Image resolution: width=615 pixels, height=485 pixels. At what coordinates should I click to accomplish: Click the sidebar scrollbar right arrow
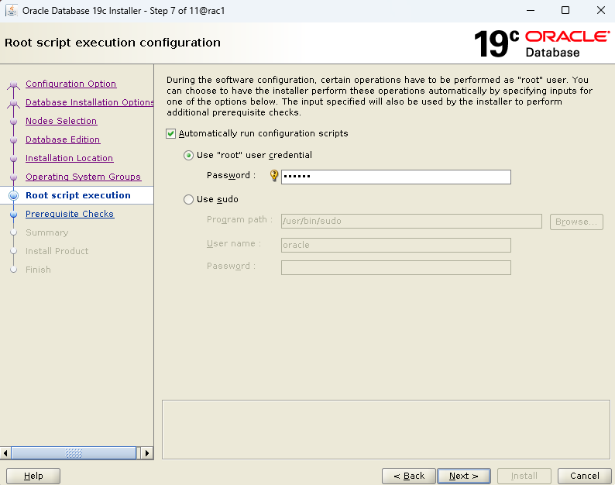(x=146, y=453)
